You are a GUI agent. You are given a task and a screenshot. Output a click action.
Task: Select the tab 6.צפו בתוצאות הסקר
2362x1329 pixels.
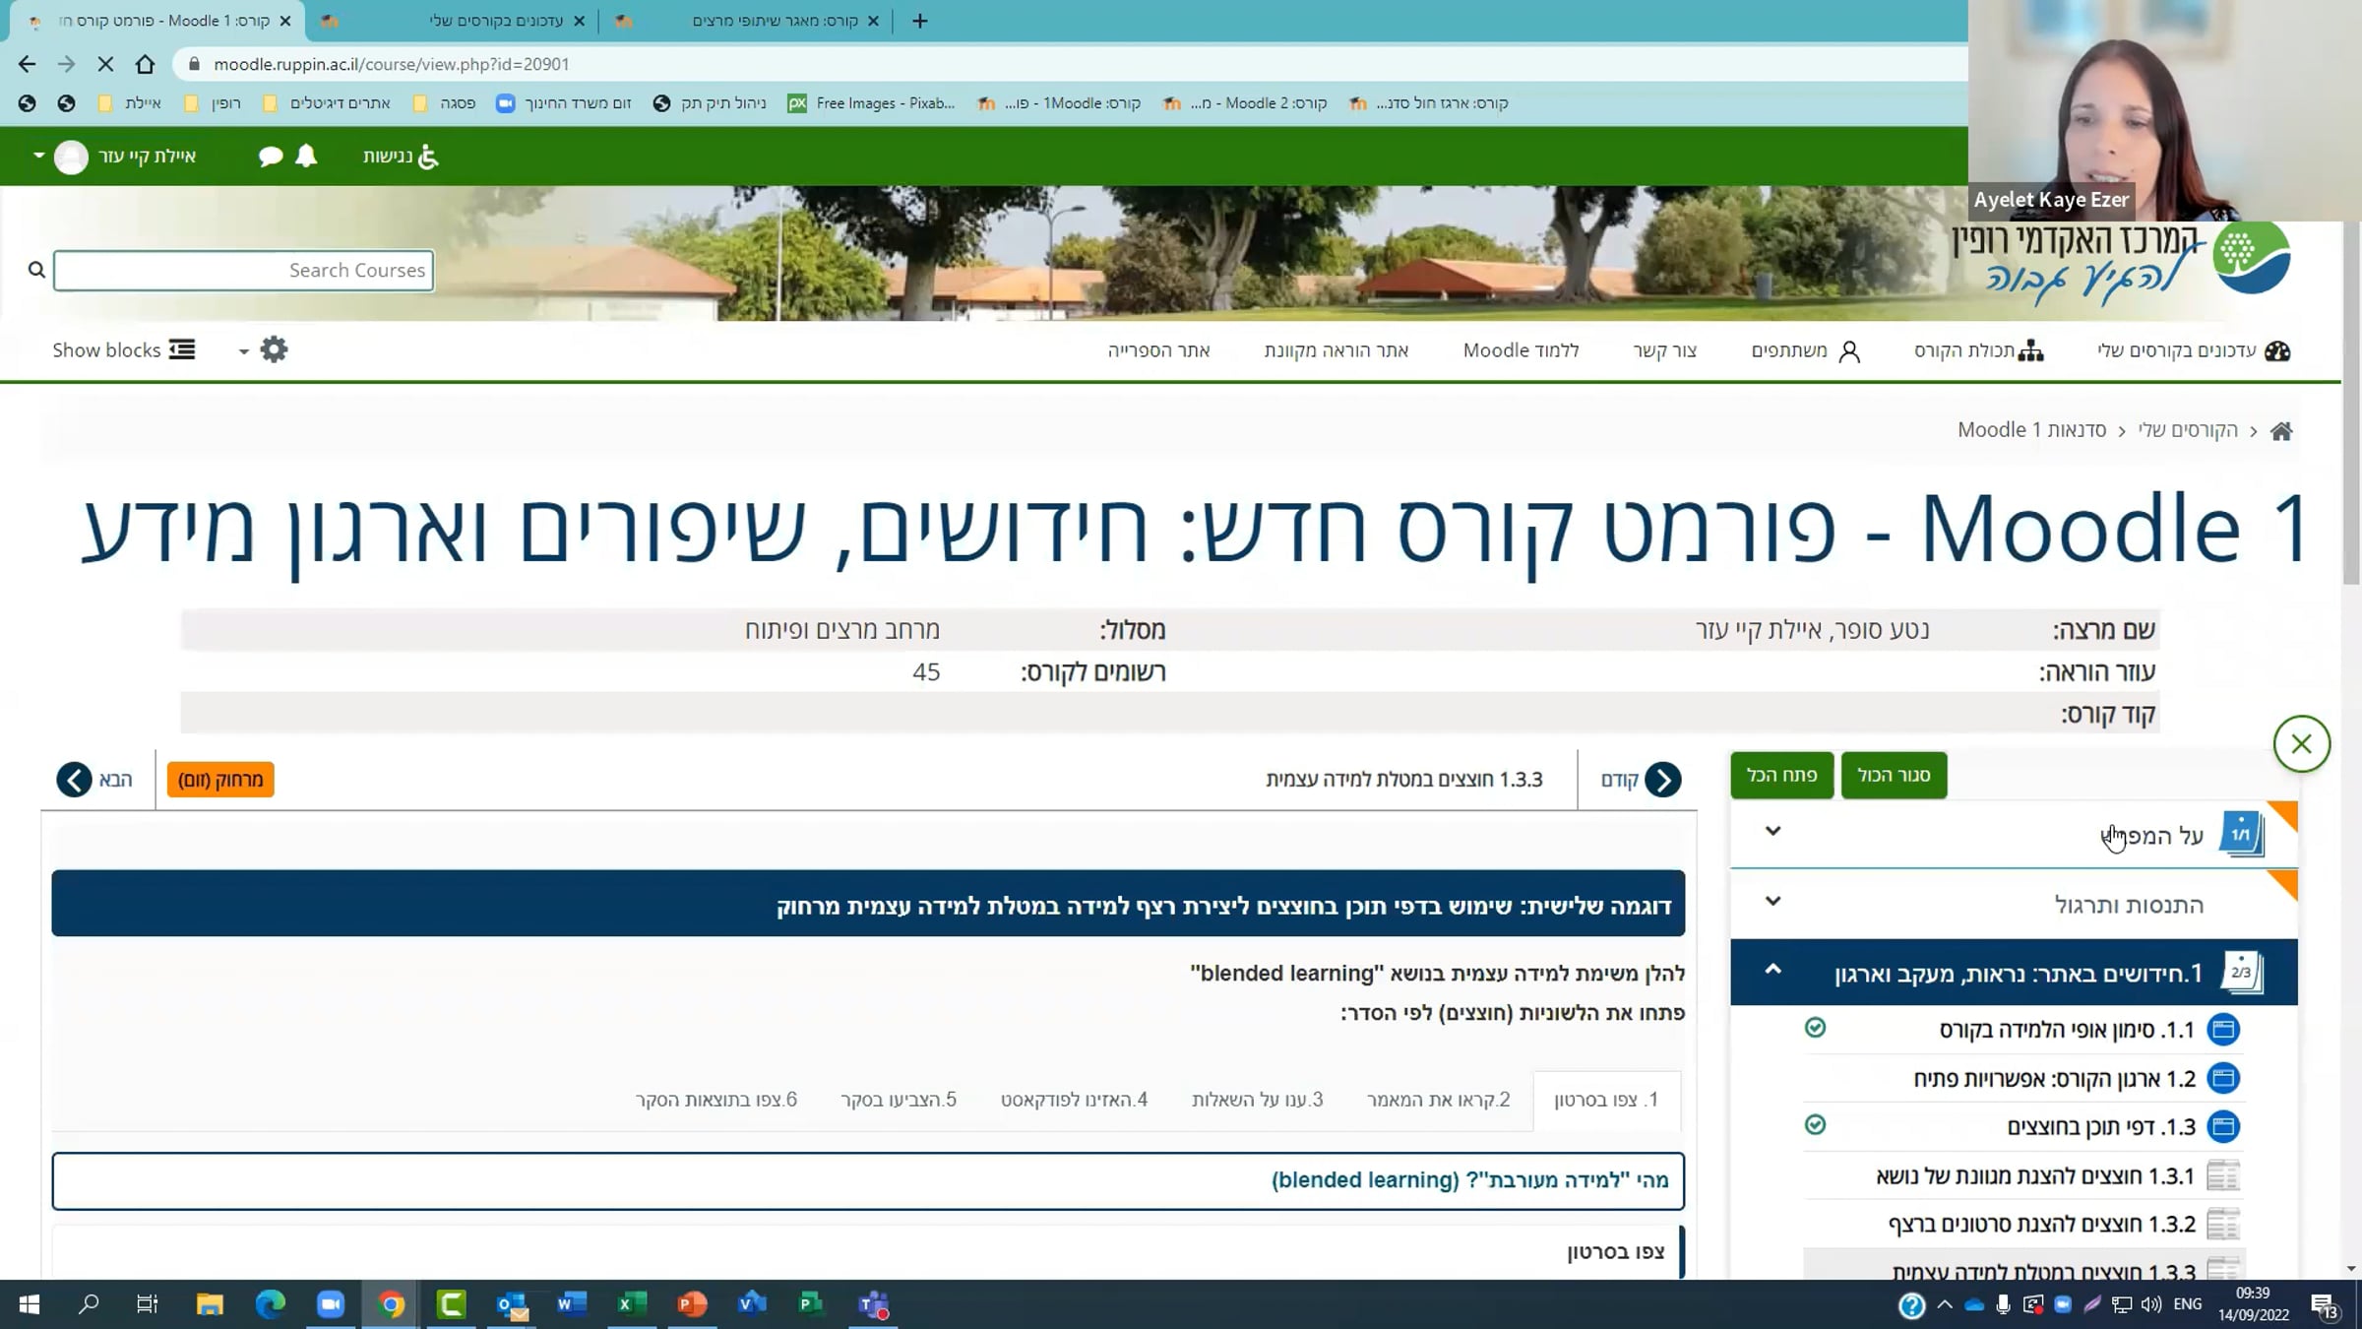[715, 1100]
